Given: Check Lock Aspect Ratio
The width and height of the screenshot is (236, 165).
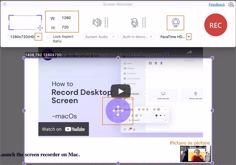Looking at the screenshot, I should 49,37.
